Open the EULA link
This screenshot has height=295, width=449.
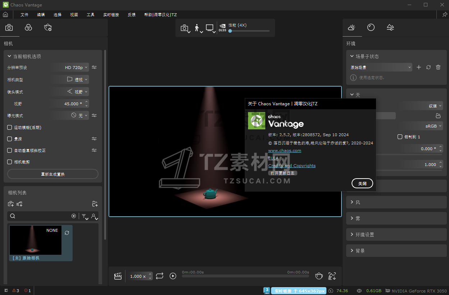click(x=273, y=158)
